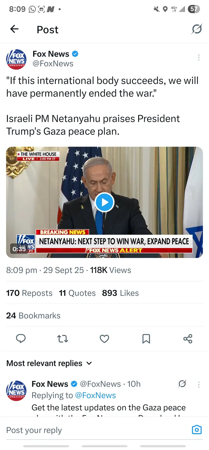209x450 pixels.
Task: Tap the Grok icon on the reply
Action: point(182,384)
